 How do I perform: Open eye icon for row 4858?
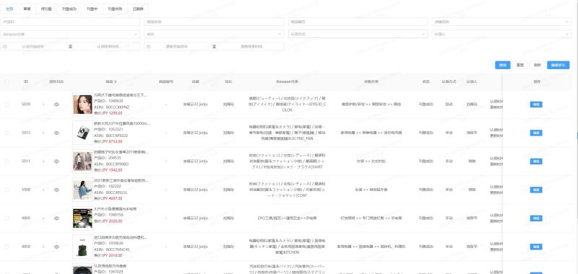coord(56,247)
